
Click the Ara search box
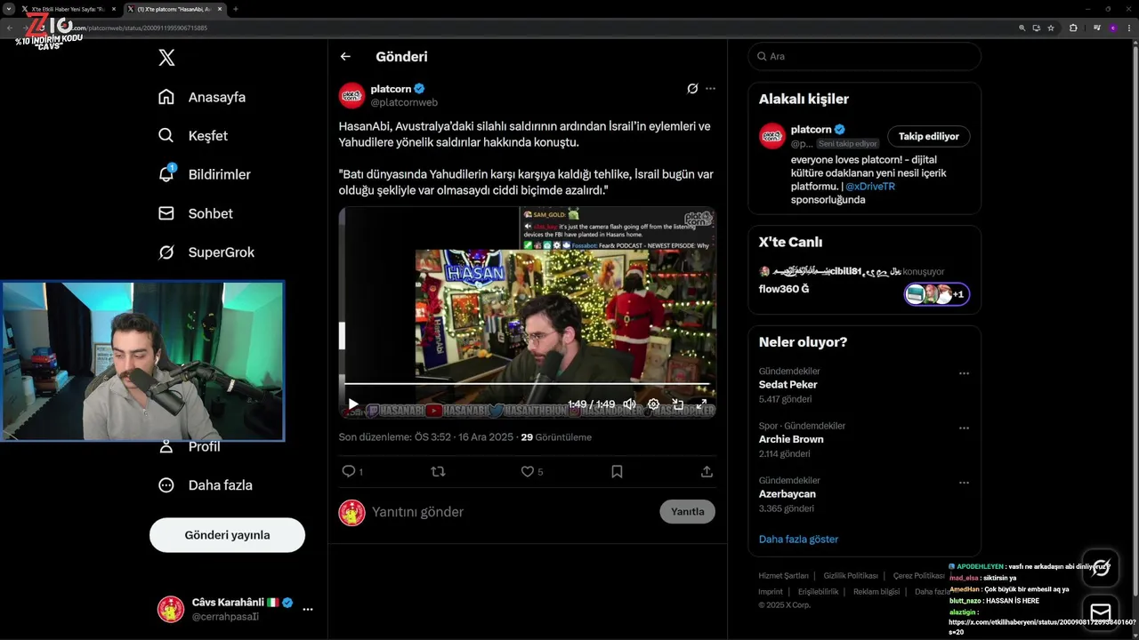864,56
